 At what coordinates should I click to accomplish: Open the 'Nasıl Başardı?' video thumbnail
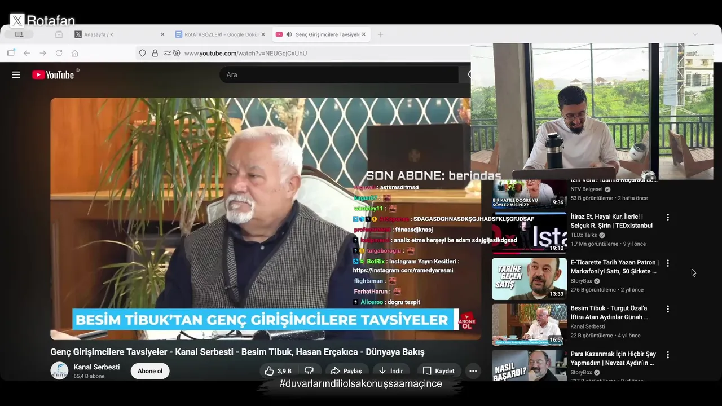529,365
